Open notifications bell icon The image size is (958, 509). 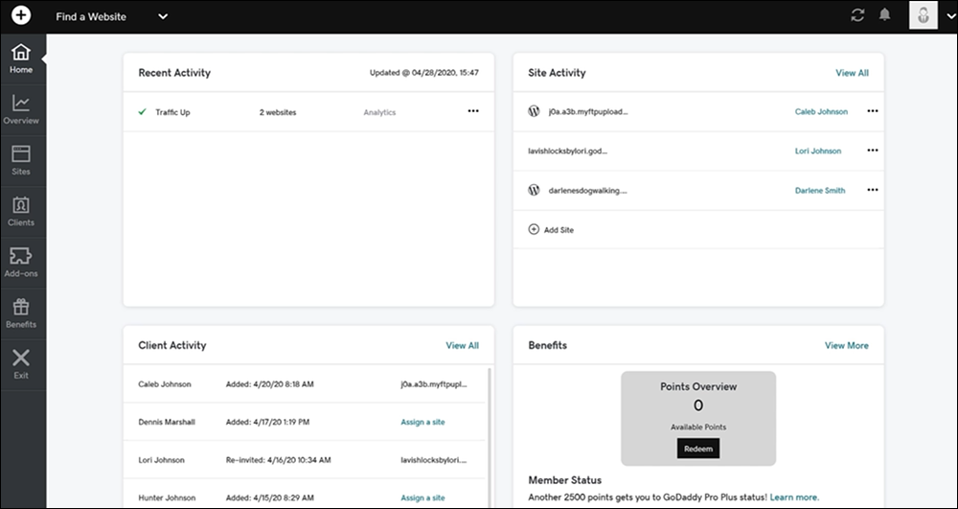[x=885, y=16]
